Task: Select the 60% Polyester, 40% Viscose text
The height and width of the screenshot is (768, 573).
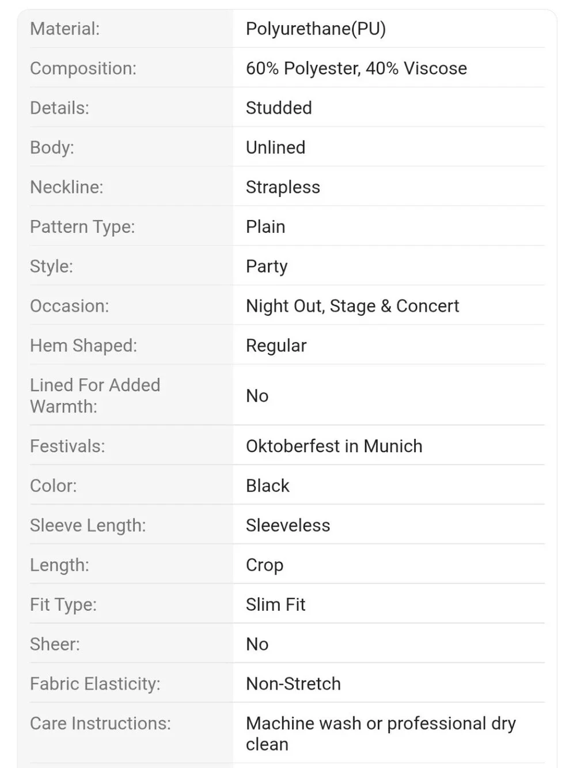Action: click(356, 69)
